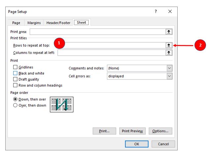Click collapse icon for Rows to repeat

tap(169, 45)
